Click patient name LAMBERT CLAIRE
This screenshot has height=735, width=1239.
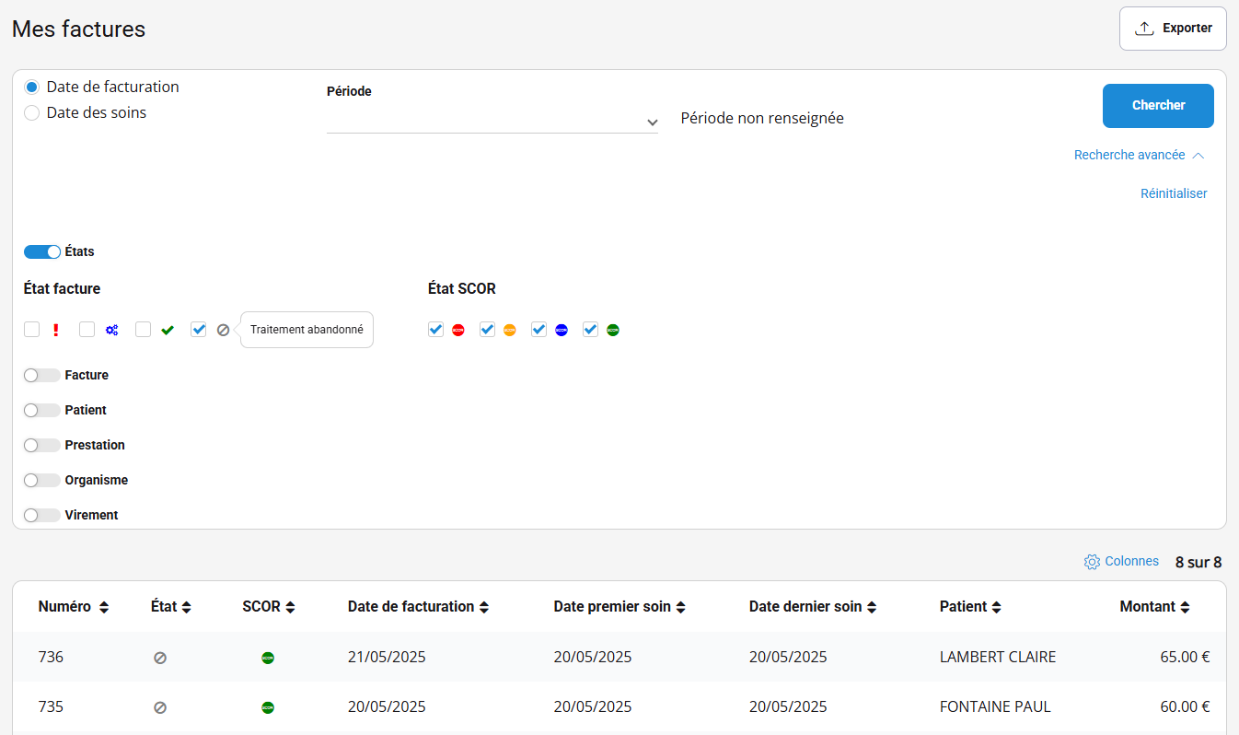(998, 657)
